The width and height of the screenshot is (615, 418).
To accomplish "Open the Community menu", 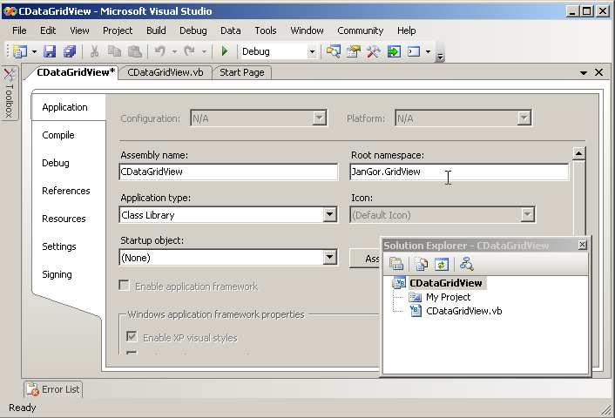I will click(361, 30).
